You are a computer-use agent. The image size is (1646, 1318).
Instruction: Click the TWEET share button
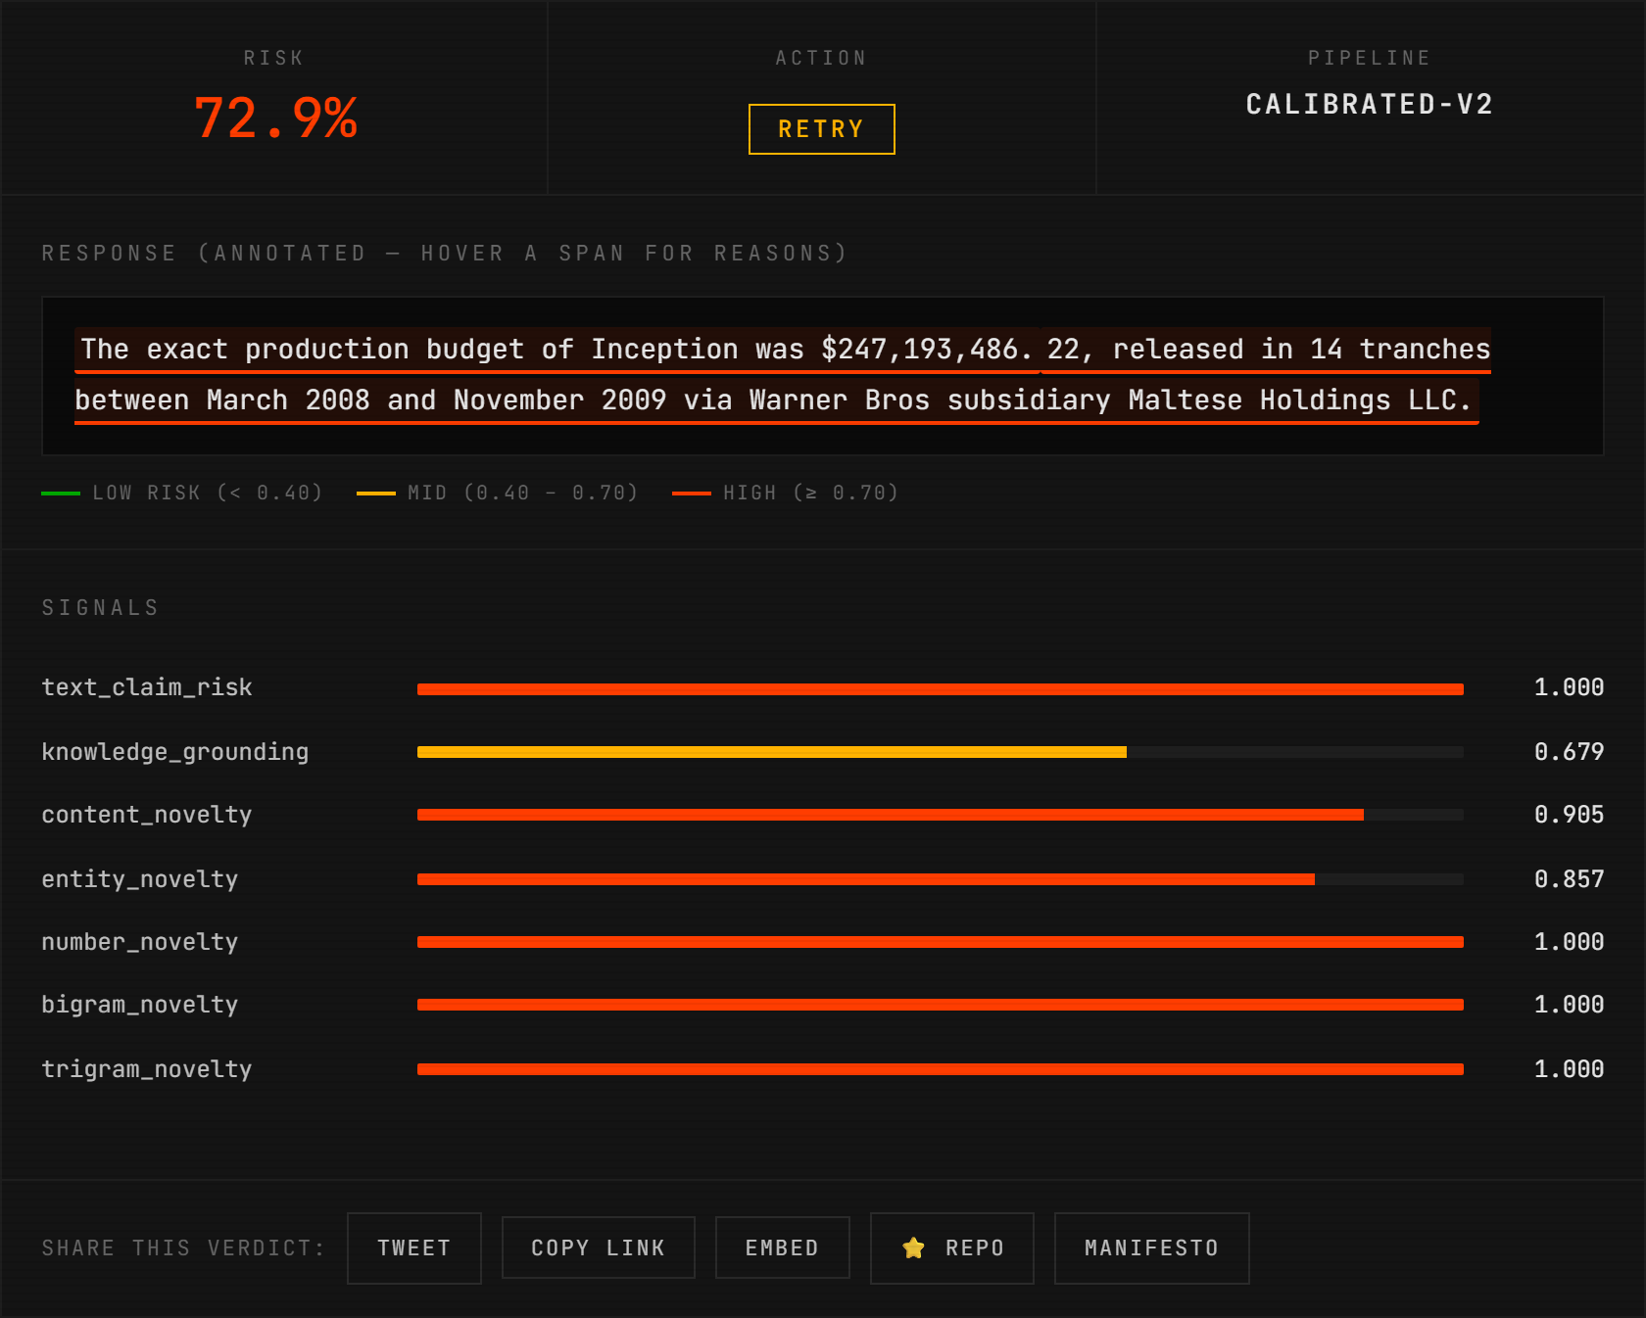(413, 1247)
